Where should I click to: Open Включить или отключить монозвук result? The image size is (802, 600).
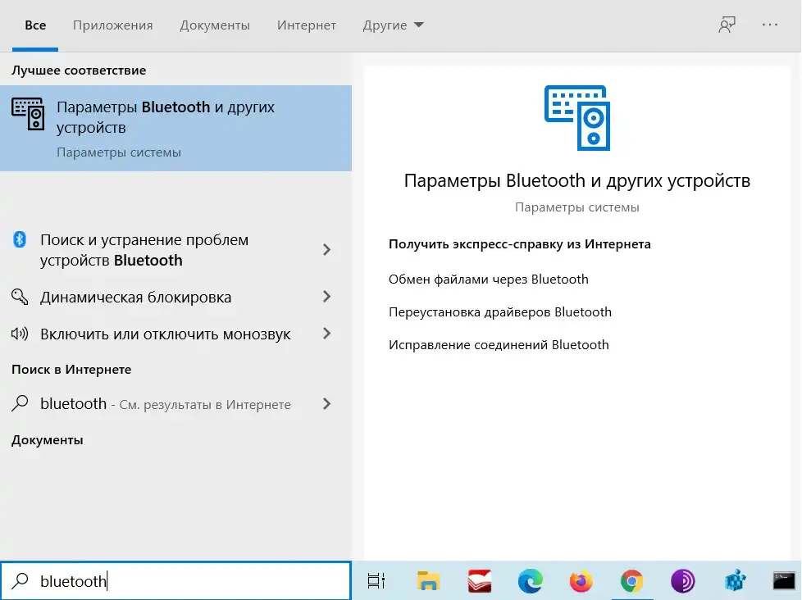(176, 334)
